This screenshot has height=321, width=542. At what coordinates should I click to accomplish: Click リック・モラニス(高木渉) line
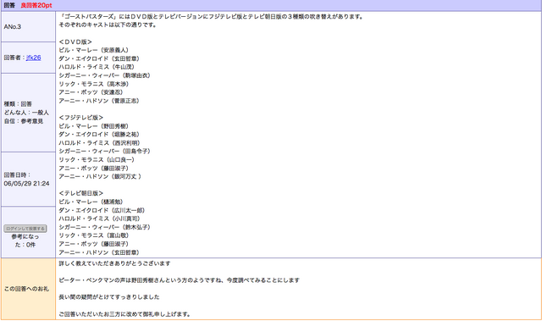(94, 84)
